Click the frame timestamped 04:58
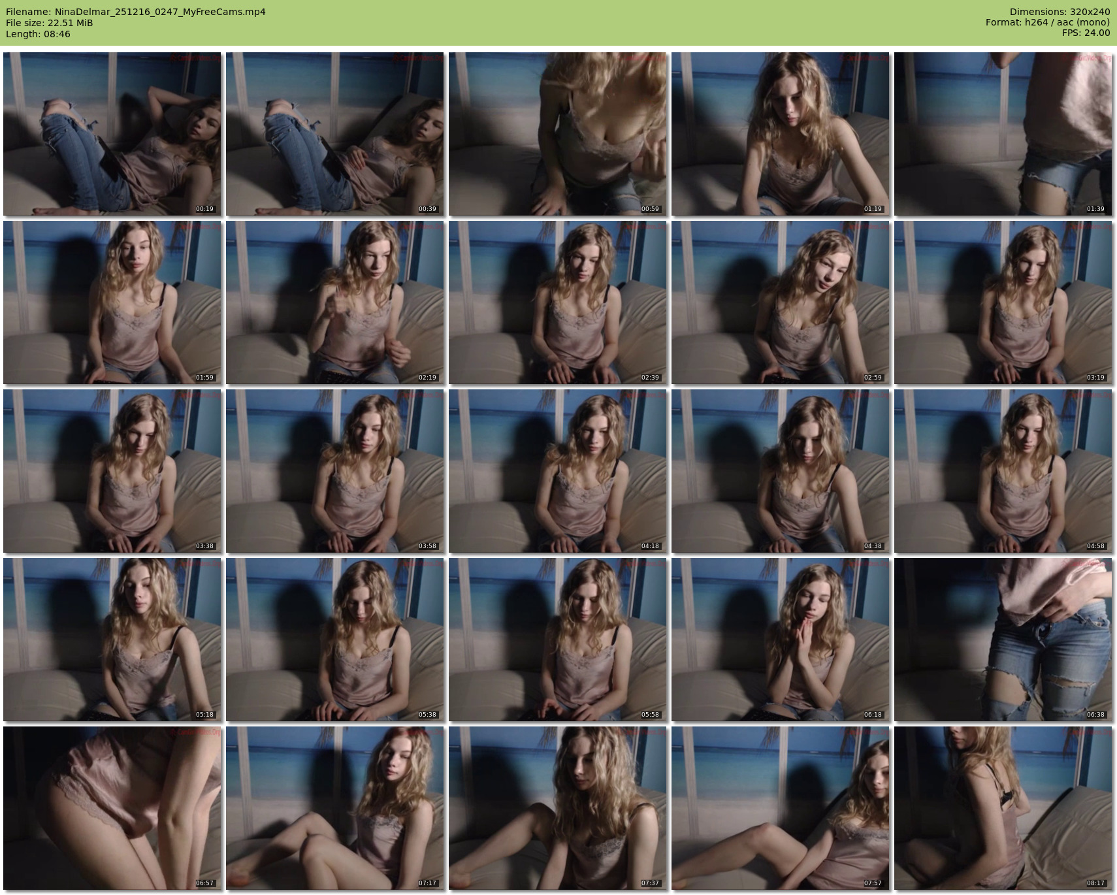Screen dimensions: 1117x895 [1003, 471]
